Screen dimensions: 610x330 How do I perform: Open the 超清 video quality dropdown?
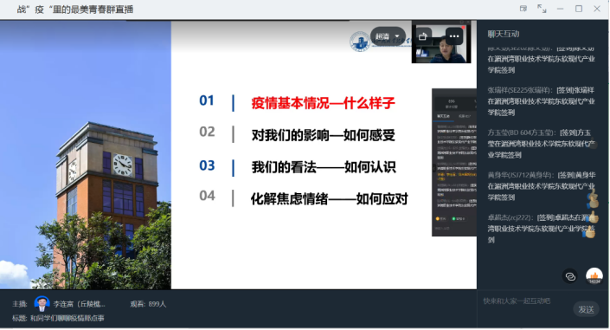pyautogui.click(x=388, y=36)
